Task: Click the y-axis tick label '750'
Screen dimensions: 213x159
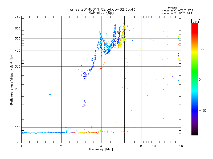Action: click(x=18, y=17)
